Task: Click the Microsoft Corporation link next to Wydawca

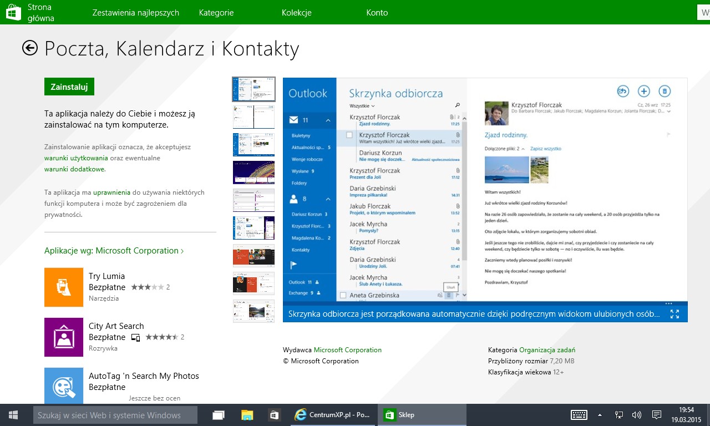Action: 348,350
